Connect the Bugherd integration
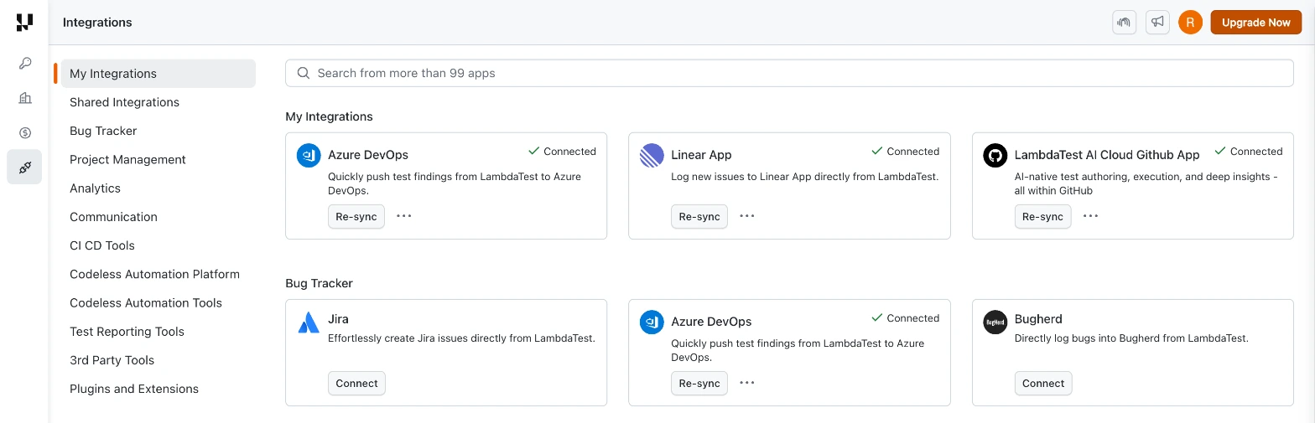The image size is (1315, 423). pos(1043,383)
